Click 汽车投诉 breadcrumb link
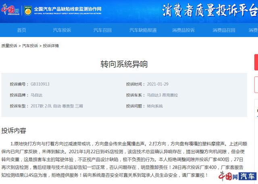The width and height of the screenshot is (258, 184). pyautogui.click(x=30, y=45)
